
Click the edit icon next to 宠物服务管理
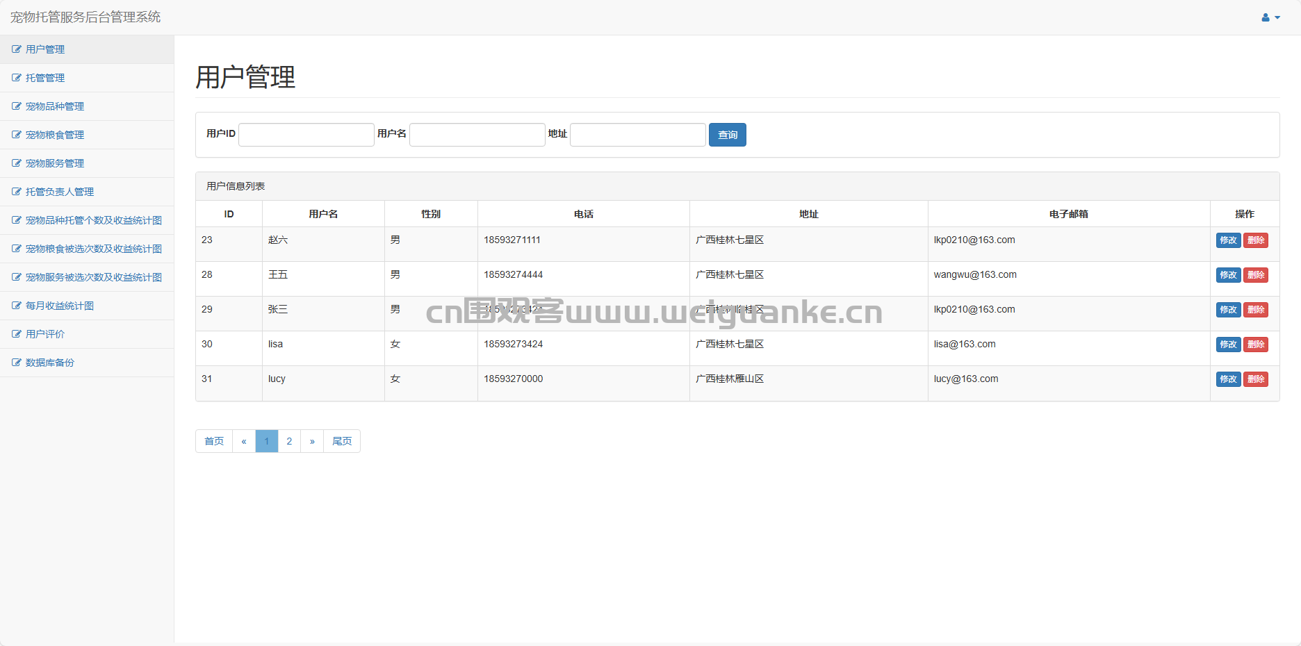coord(17,163)
